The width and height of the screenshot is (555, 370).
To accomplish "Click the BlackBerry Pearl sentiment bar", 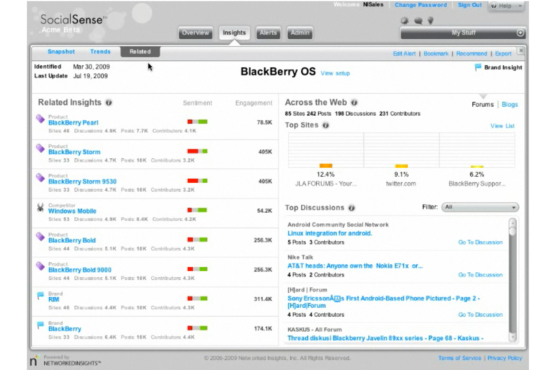I will point(197,122).
